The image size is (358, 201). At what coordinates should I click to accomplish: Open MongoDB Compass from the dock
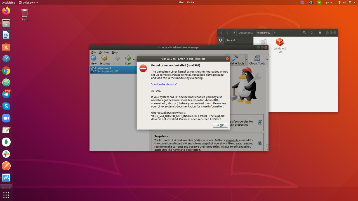6,142
